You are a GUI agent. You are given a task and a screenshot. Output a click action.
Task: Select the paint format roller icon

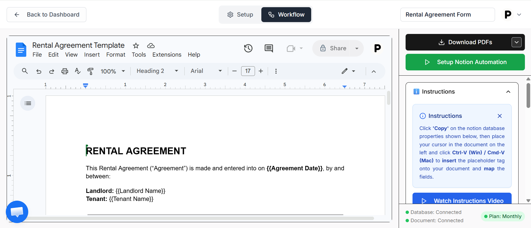pyautogui.click(x=90, y=71)
